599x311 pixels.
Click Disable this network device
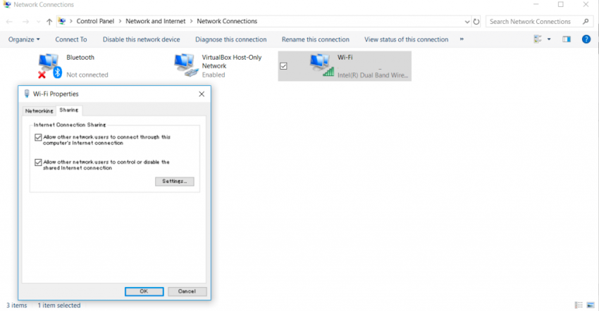point(142,39)
